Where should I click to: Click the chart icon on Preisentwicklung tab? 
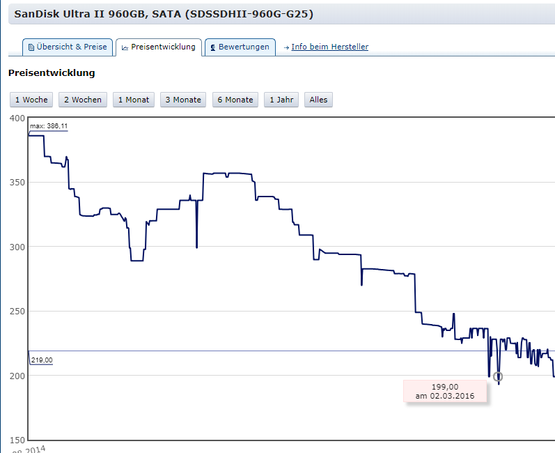(x=125, y=47)
